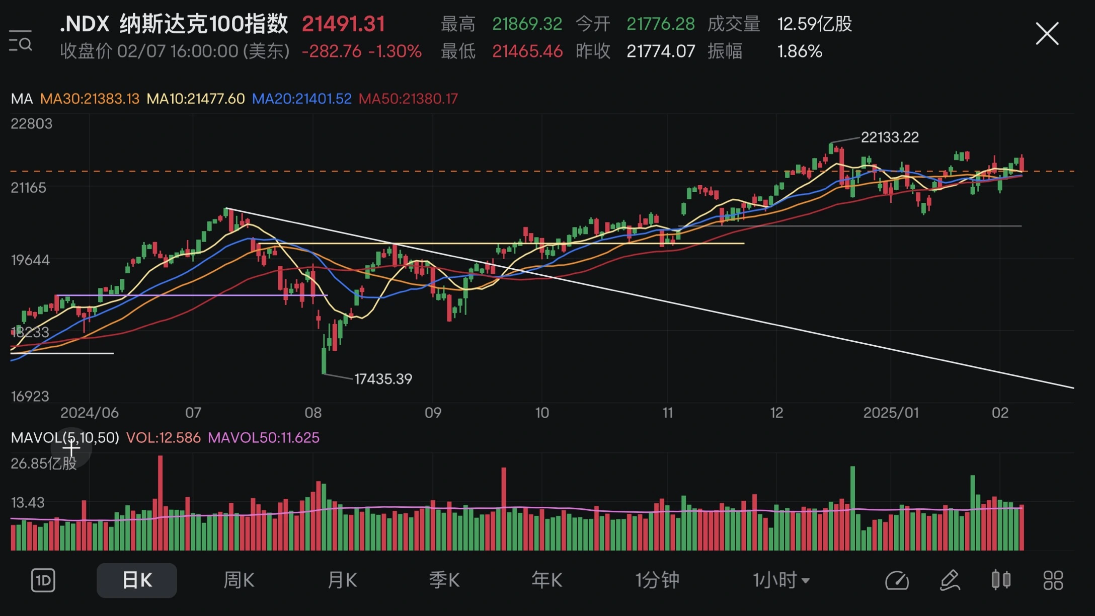
Task: Tap the MA30:21383.13 legend value
Action: point(90,99)
